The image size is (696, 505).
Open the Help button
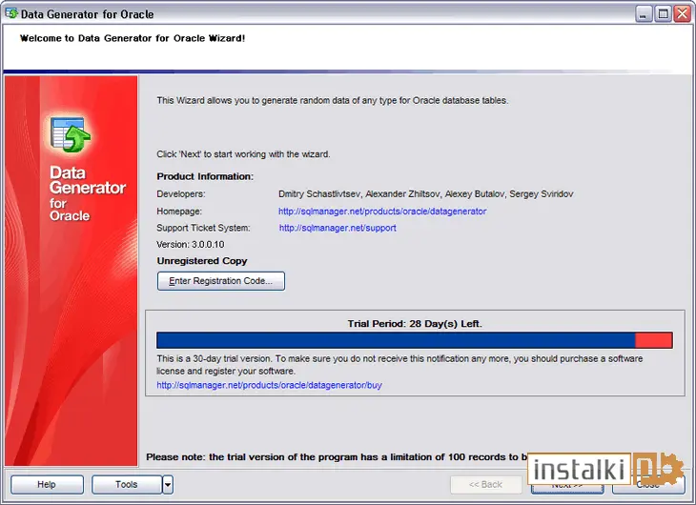(x=47, y=484)
